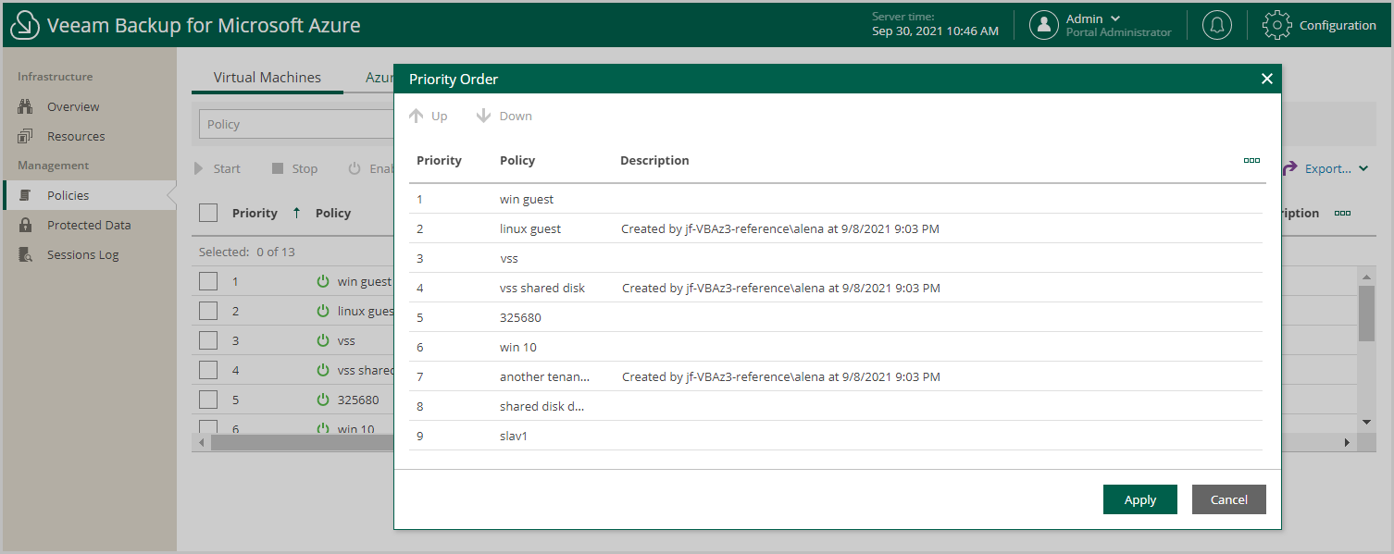The width and height of the screenshot is (1394, 554).
Task: Check the box for priority 1 row
Action: (208, 281)
